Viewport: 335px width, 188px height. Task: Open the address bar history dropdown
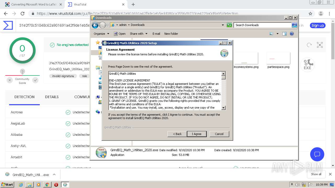(x=223, y=25)
